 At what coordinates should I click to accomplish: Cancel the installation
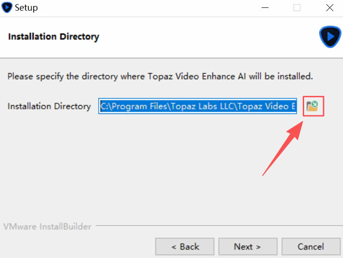click(x=311, y=246)
